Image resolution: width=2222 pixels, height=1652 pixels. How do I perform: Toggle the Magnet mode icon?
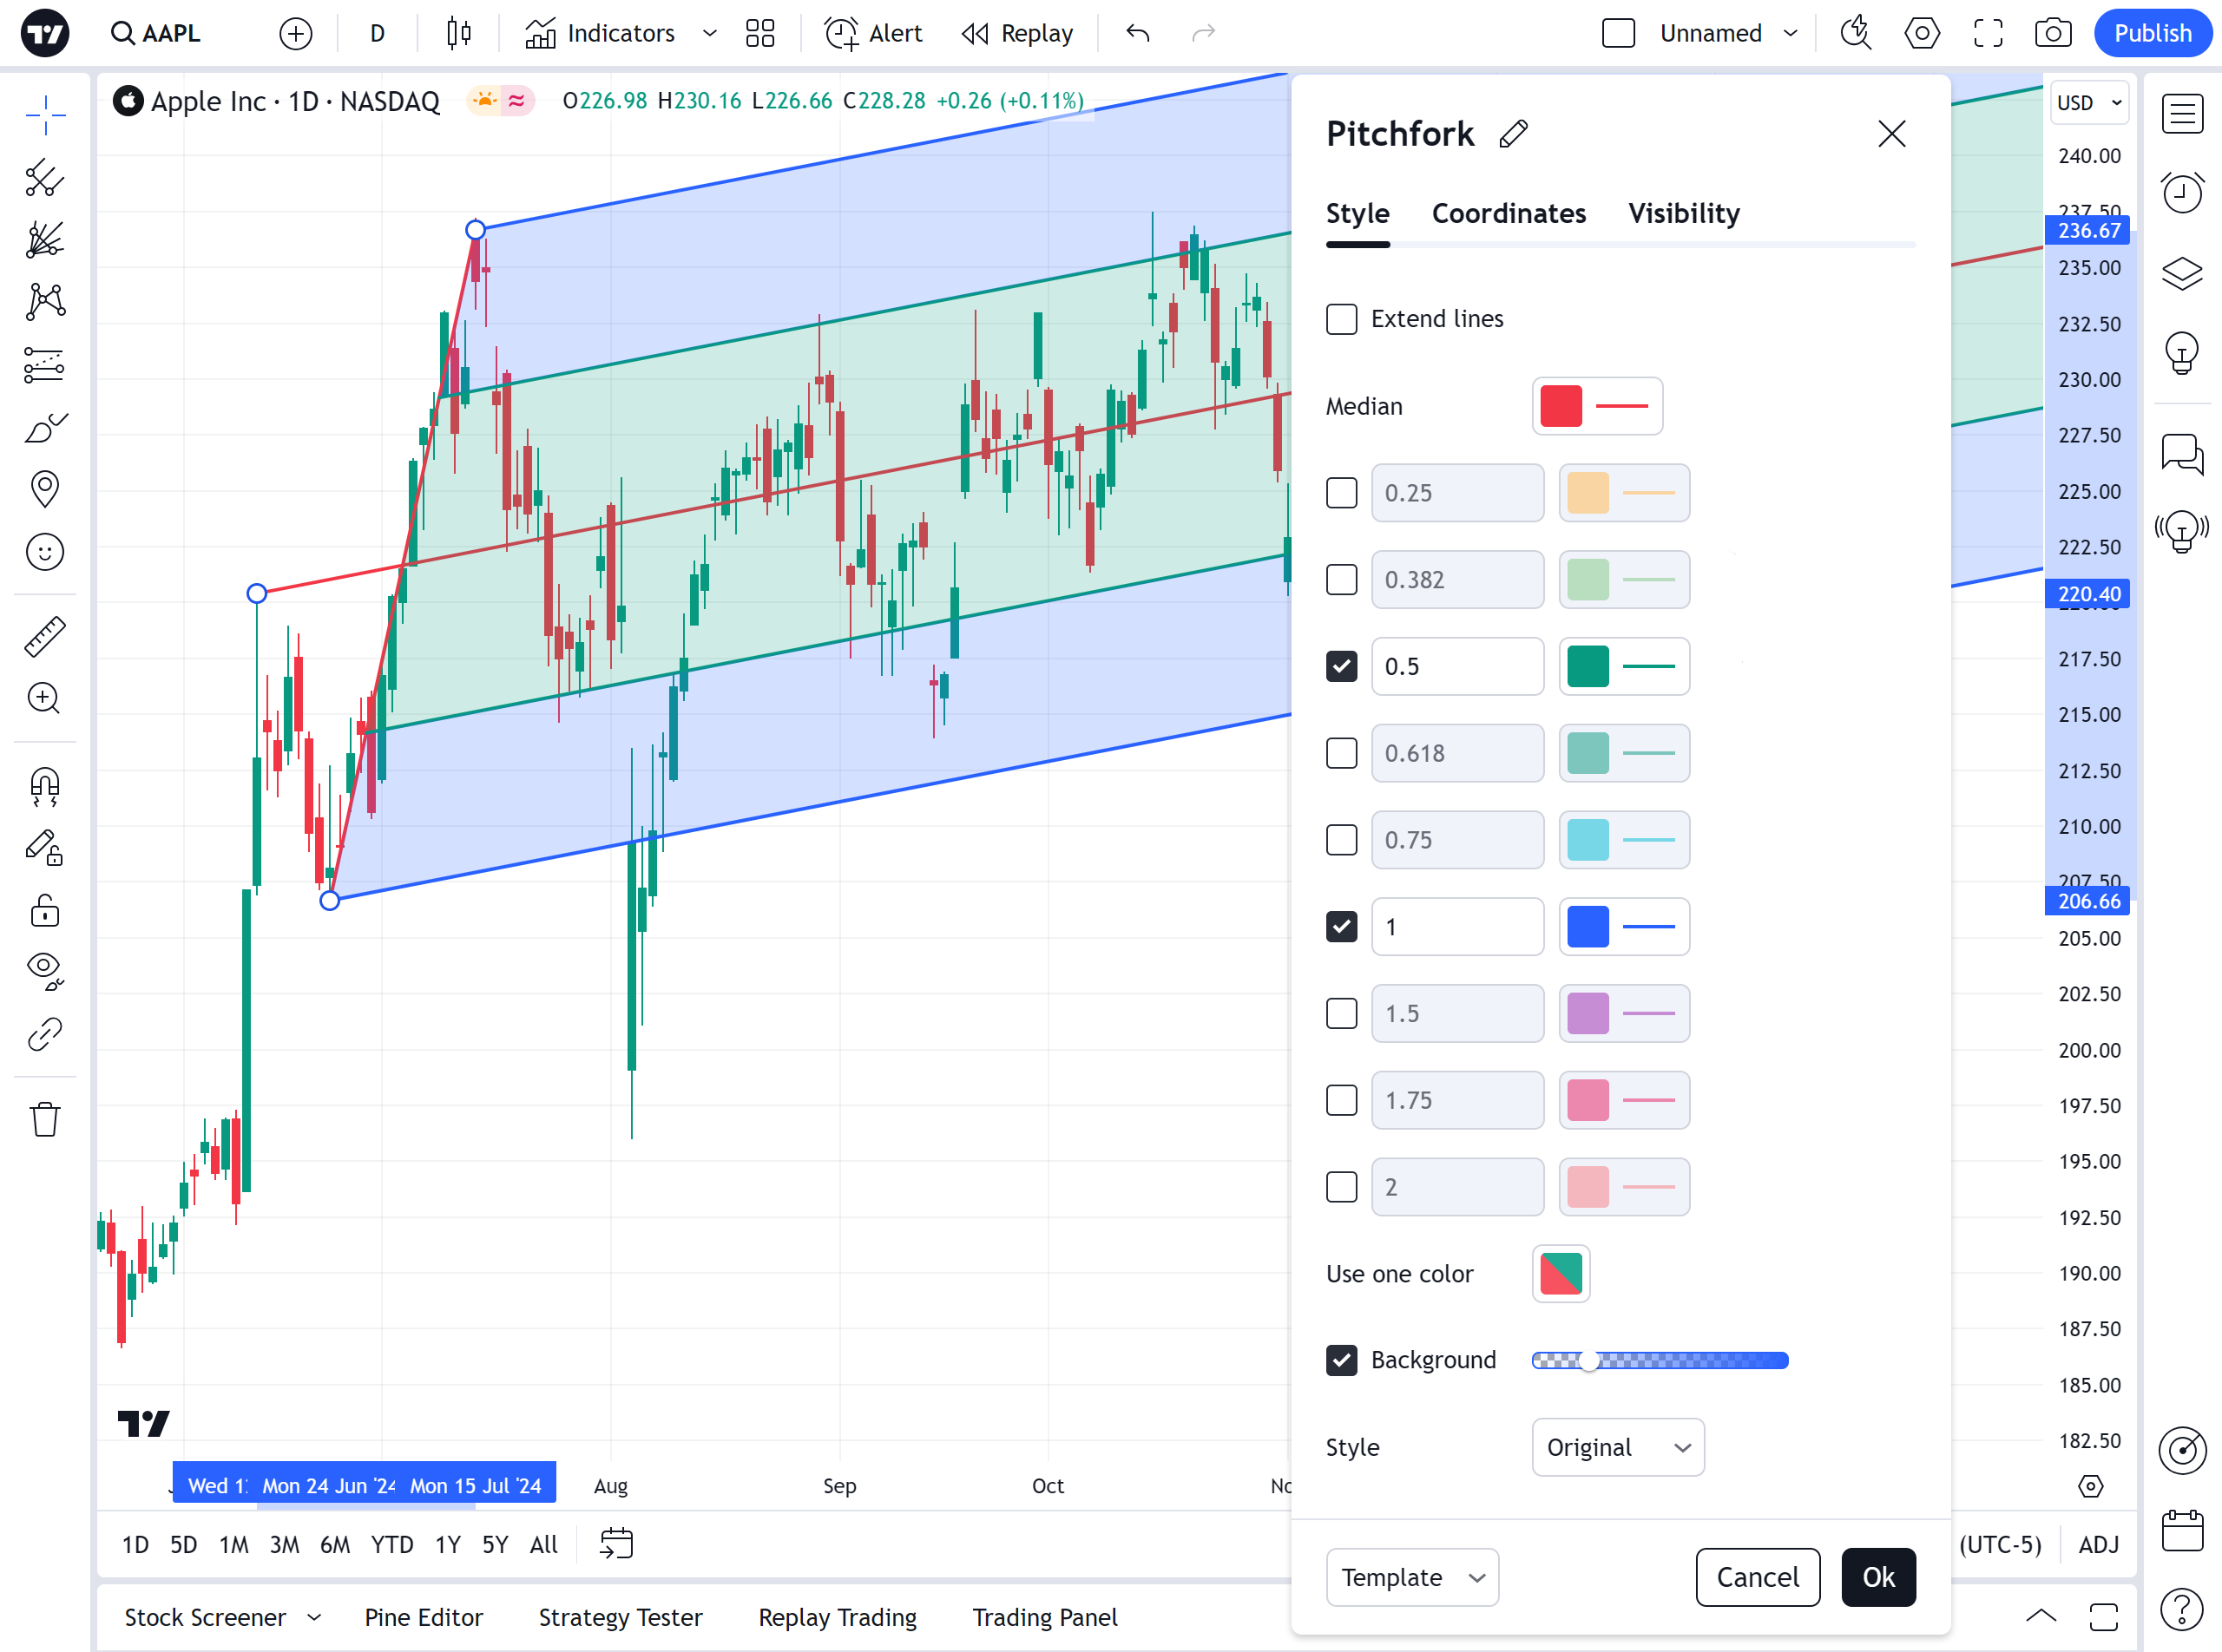coord(45,786)
